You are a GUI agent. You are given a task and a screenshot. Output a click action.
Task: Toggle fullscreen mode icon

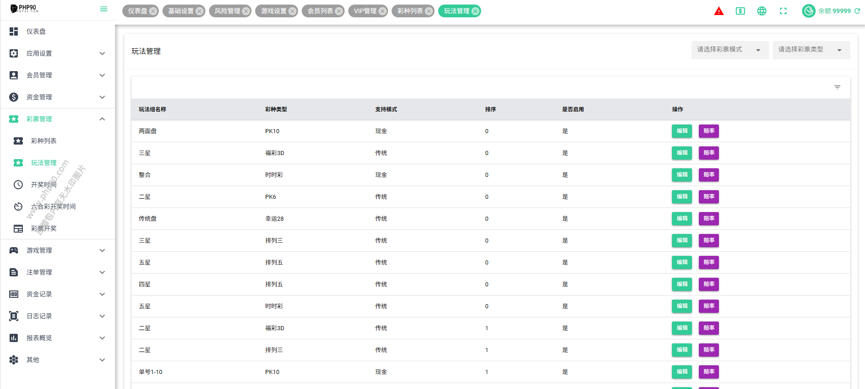click(x=783, y=11)
